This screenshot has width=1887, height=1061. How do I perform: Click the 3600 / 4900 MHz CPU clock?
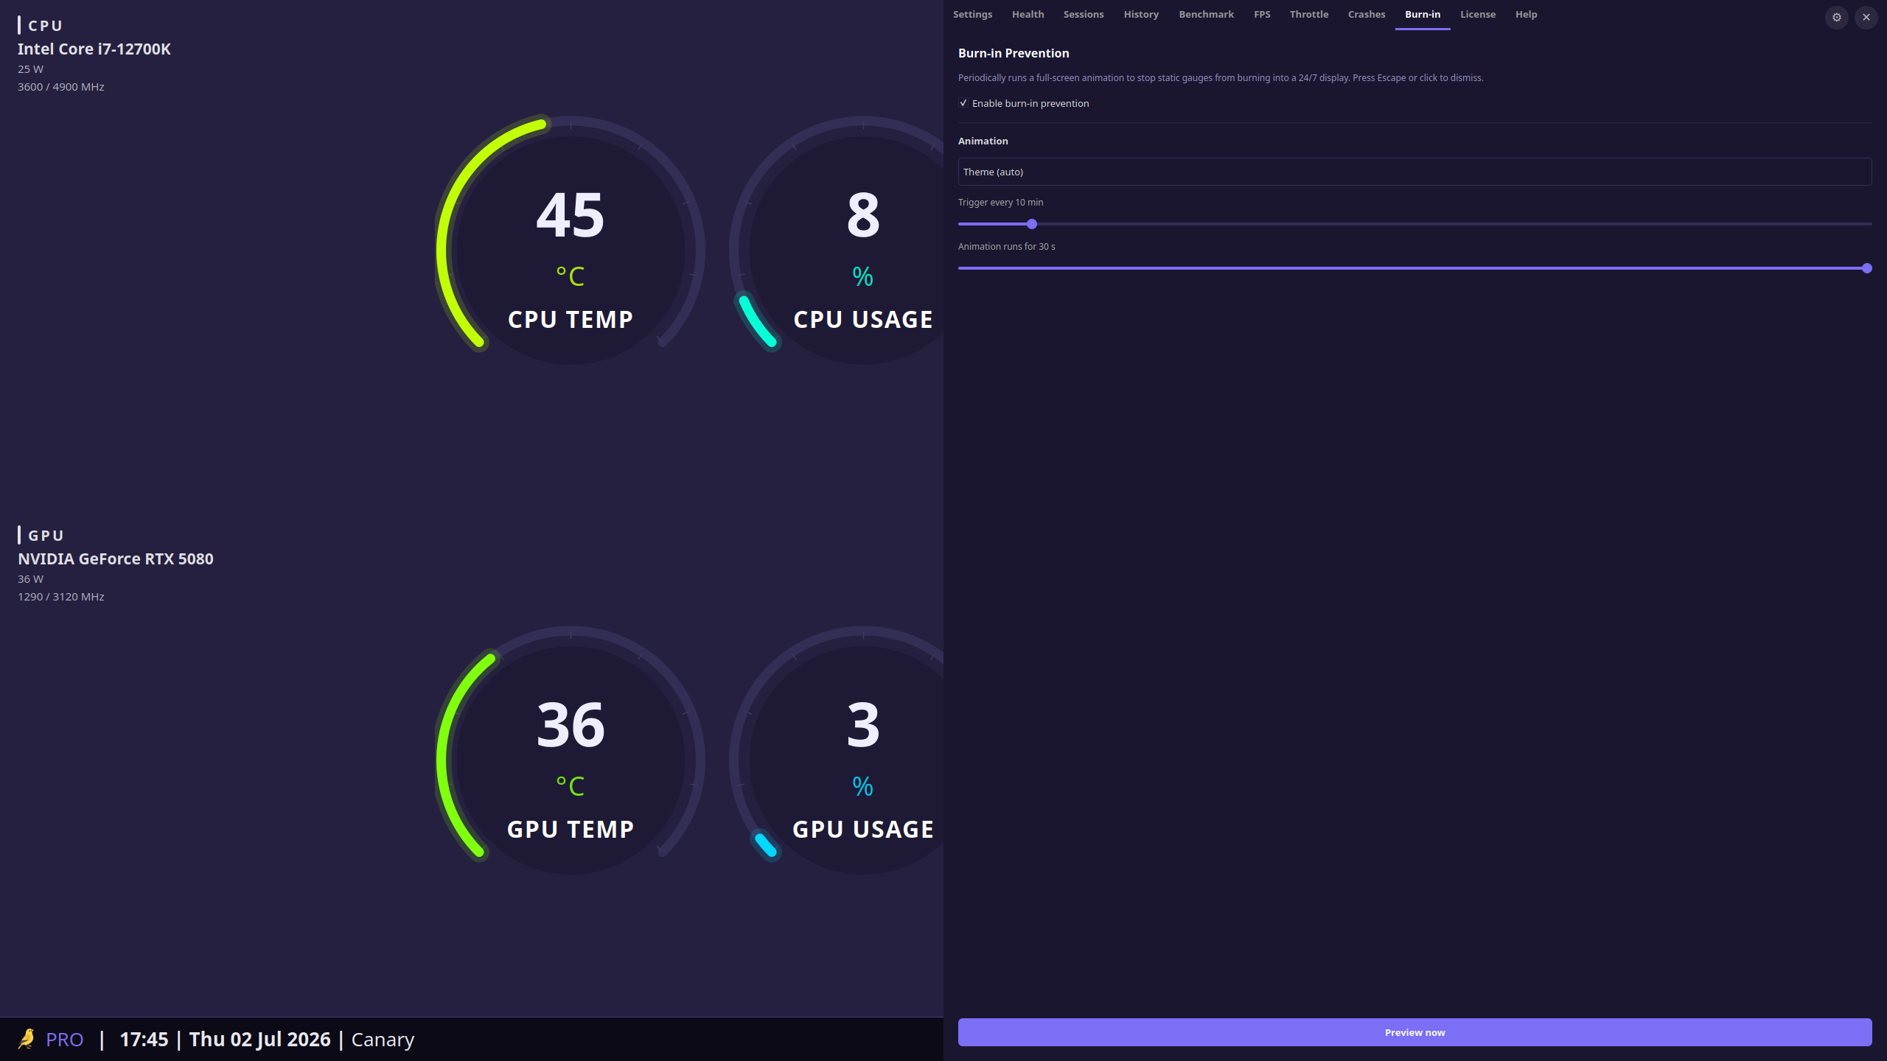click(61, 87)
